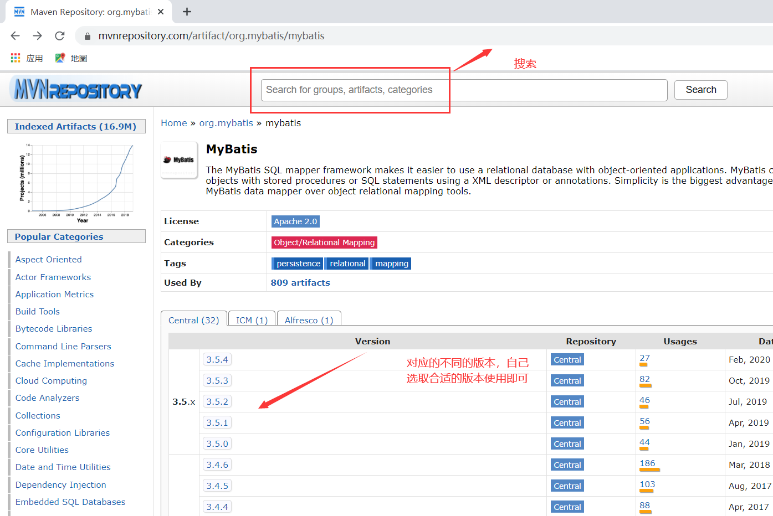This screenshot has width=773, height=516.
Task: Open the Code Analyzers category
Action: [47, 398]
